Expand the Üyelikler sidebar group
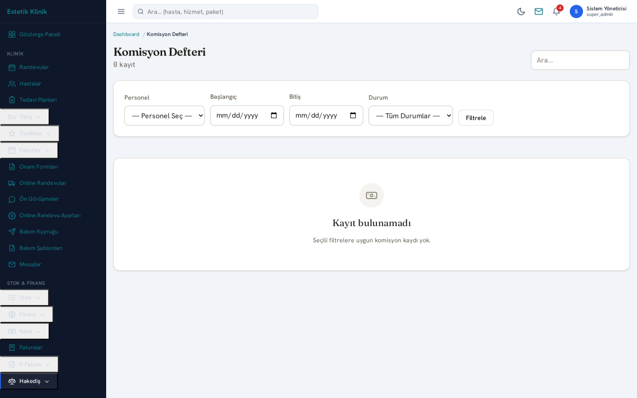The image size is (637, 398). 30,134
